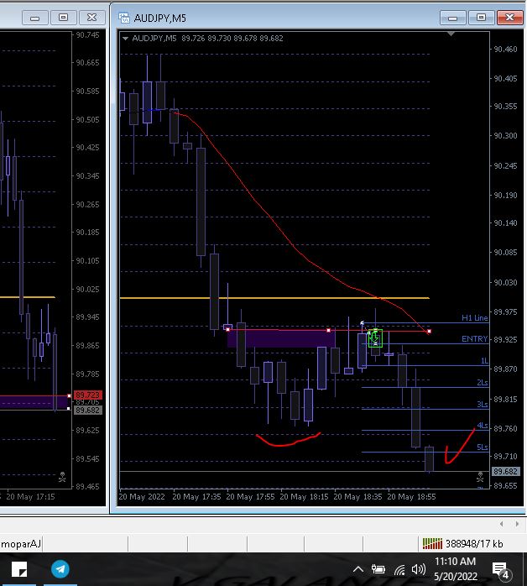Select the green sell arrow trade marker
The image size is (527, 586).
[375, 338]
